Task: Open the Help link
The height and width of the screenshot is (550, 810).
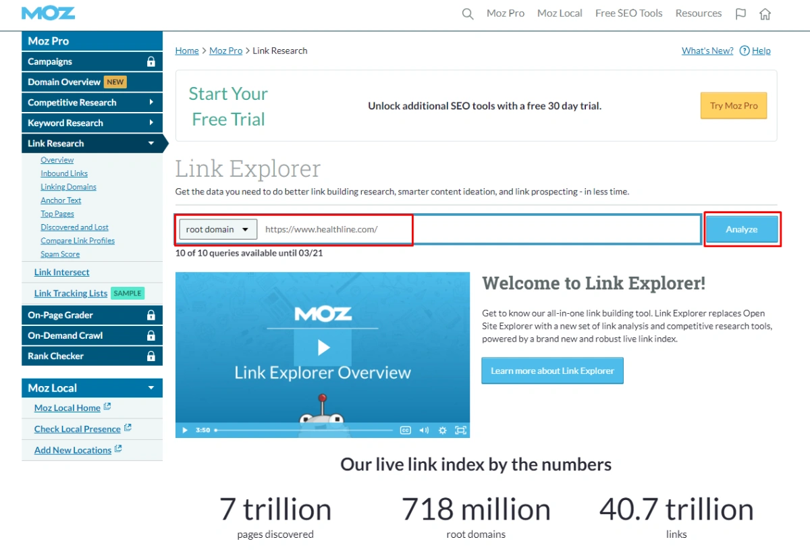Action: point(761,51)
